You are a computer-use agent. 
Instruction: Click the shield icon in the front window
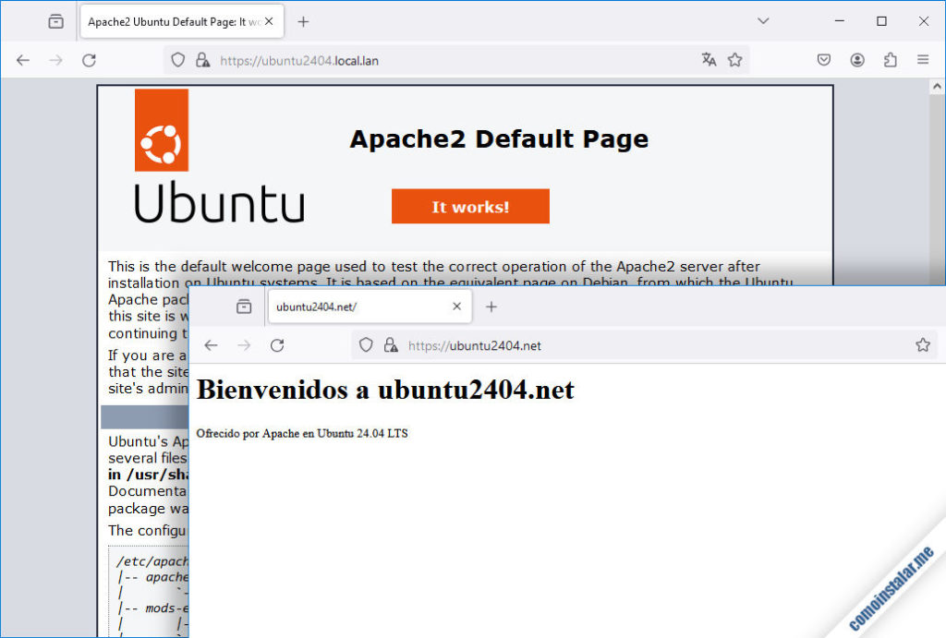[366, 344]
